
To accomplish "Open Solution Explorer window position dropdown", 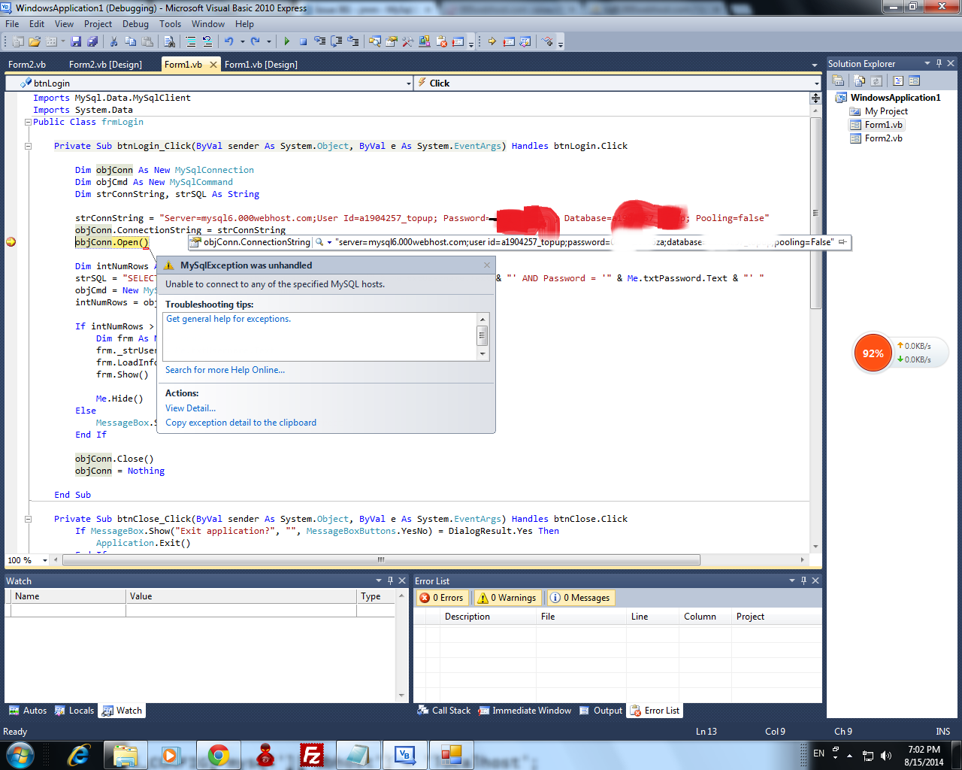I will [927, 63].
